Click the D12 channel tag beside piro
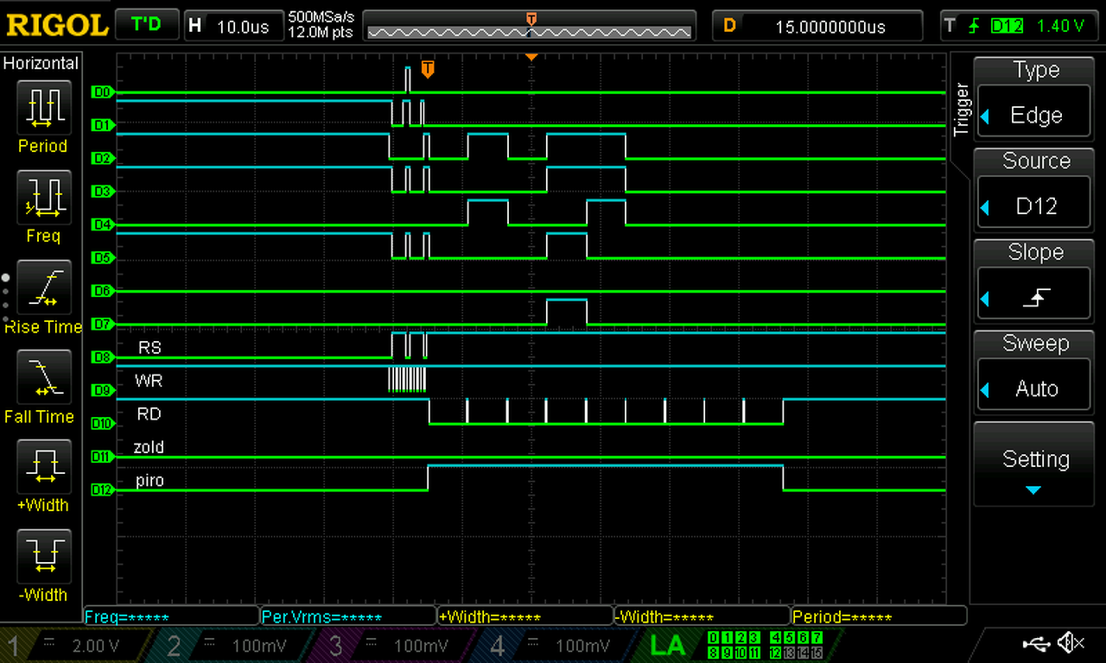1106x663 pixels. tap(102, 489)
